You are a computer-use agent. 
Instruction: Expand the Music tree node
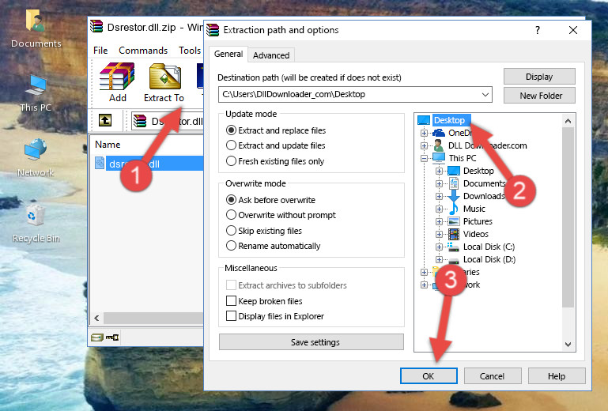[439, 209]
